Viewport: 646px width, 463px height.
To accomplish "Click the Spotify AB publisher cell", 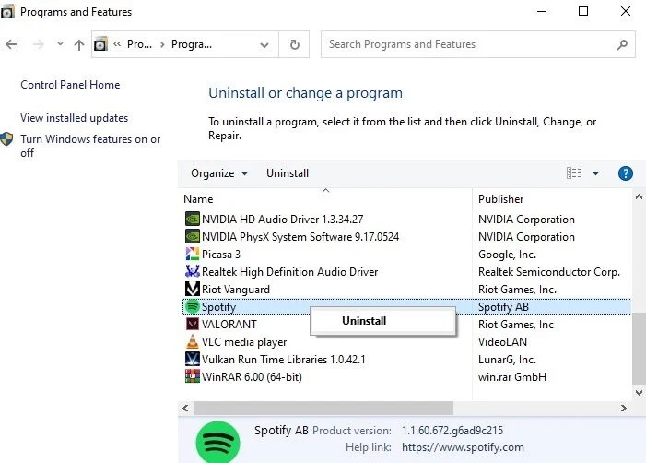I will [x=503, y=307].
